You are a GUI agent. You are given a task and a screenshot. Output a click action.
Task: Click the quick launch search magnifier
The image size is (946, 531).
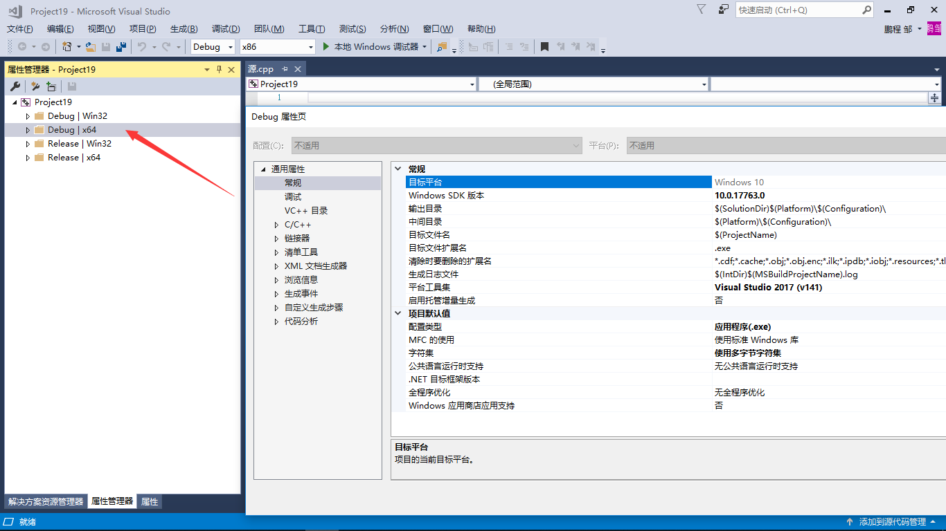click(866, 10)
